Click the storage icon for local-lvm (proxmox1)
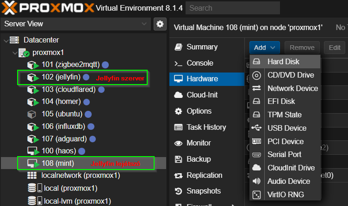Screen dimensions: 348x206 coord(35,200)
